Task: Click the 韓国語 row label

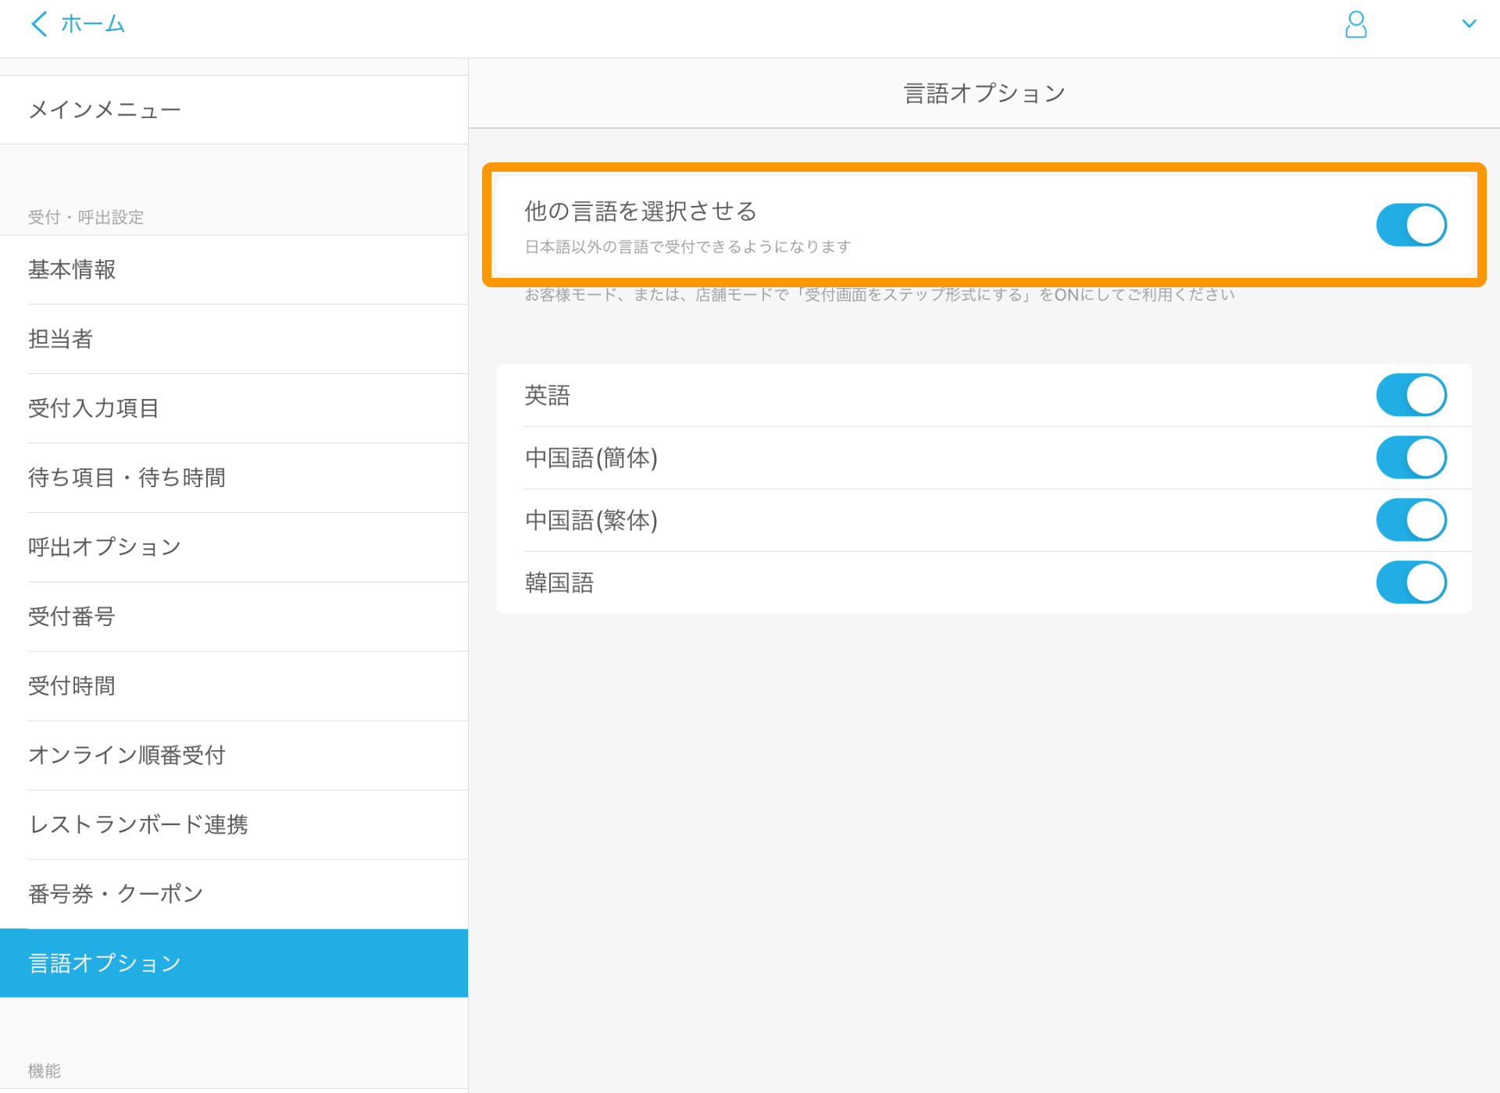Action: (x=559, y=583)
